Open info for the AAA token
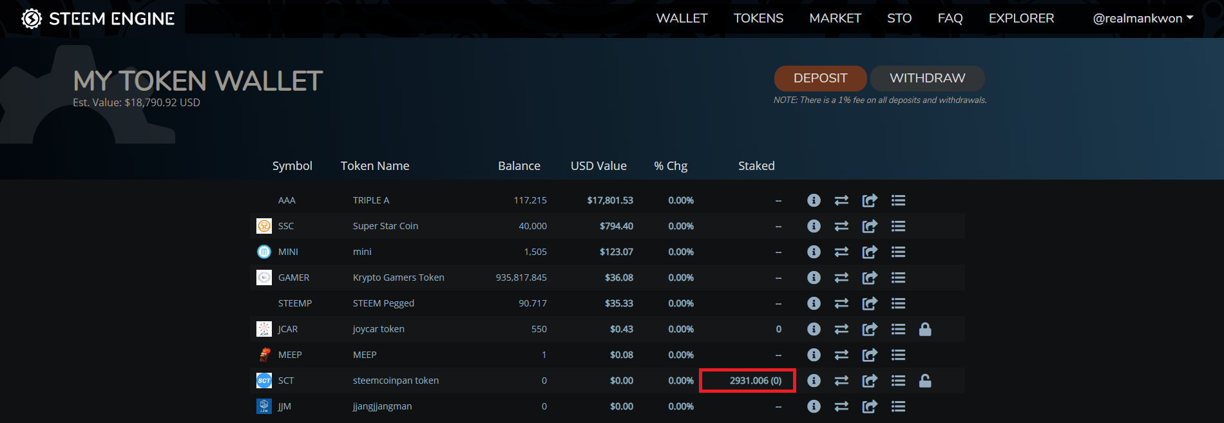Screen dimensions: 1224x423 point(814,200)
